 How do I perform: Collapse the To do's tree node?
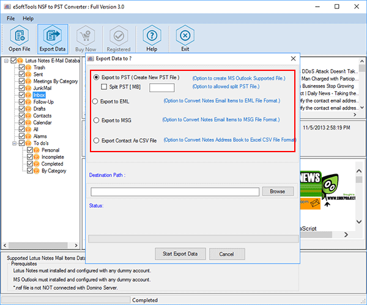coord(14,143)
